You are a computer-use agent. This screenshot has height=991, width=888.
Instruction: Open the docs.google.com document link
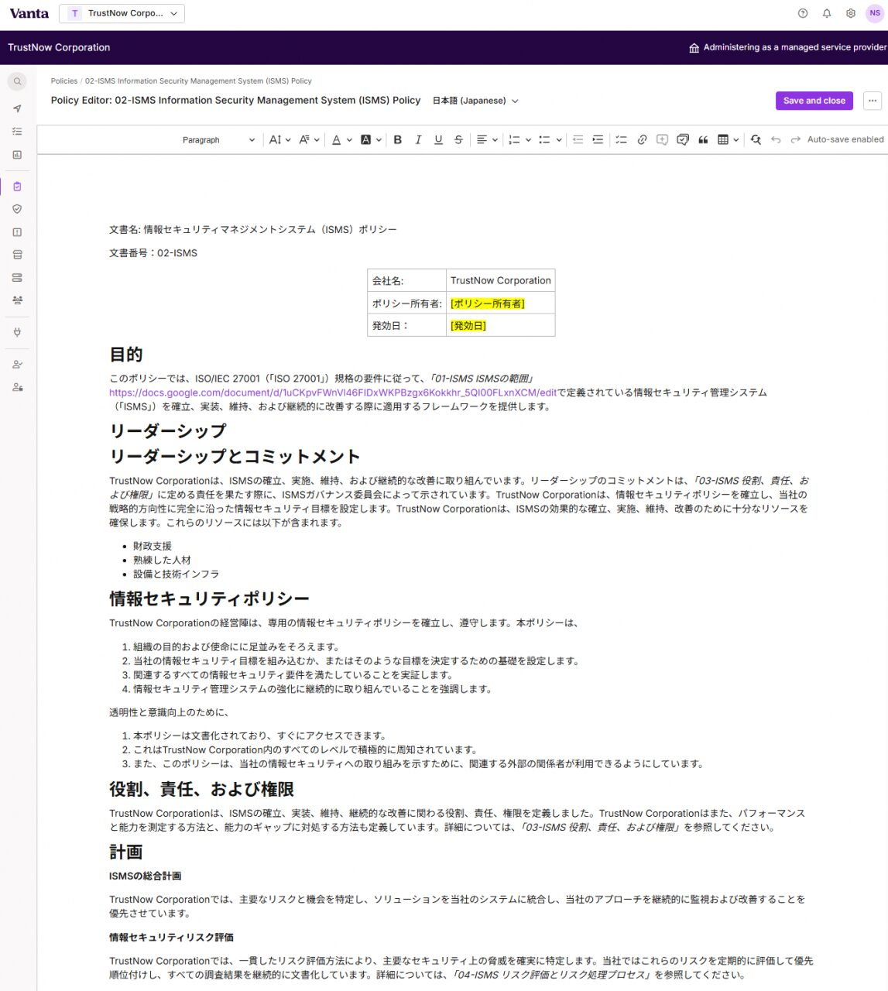(x=333, y=393)
